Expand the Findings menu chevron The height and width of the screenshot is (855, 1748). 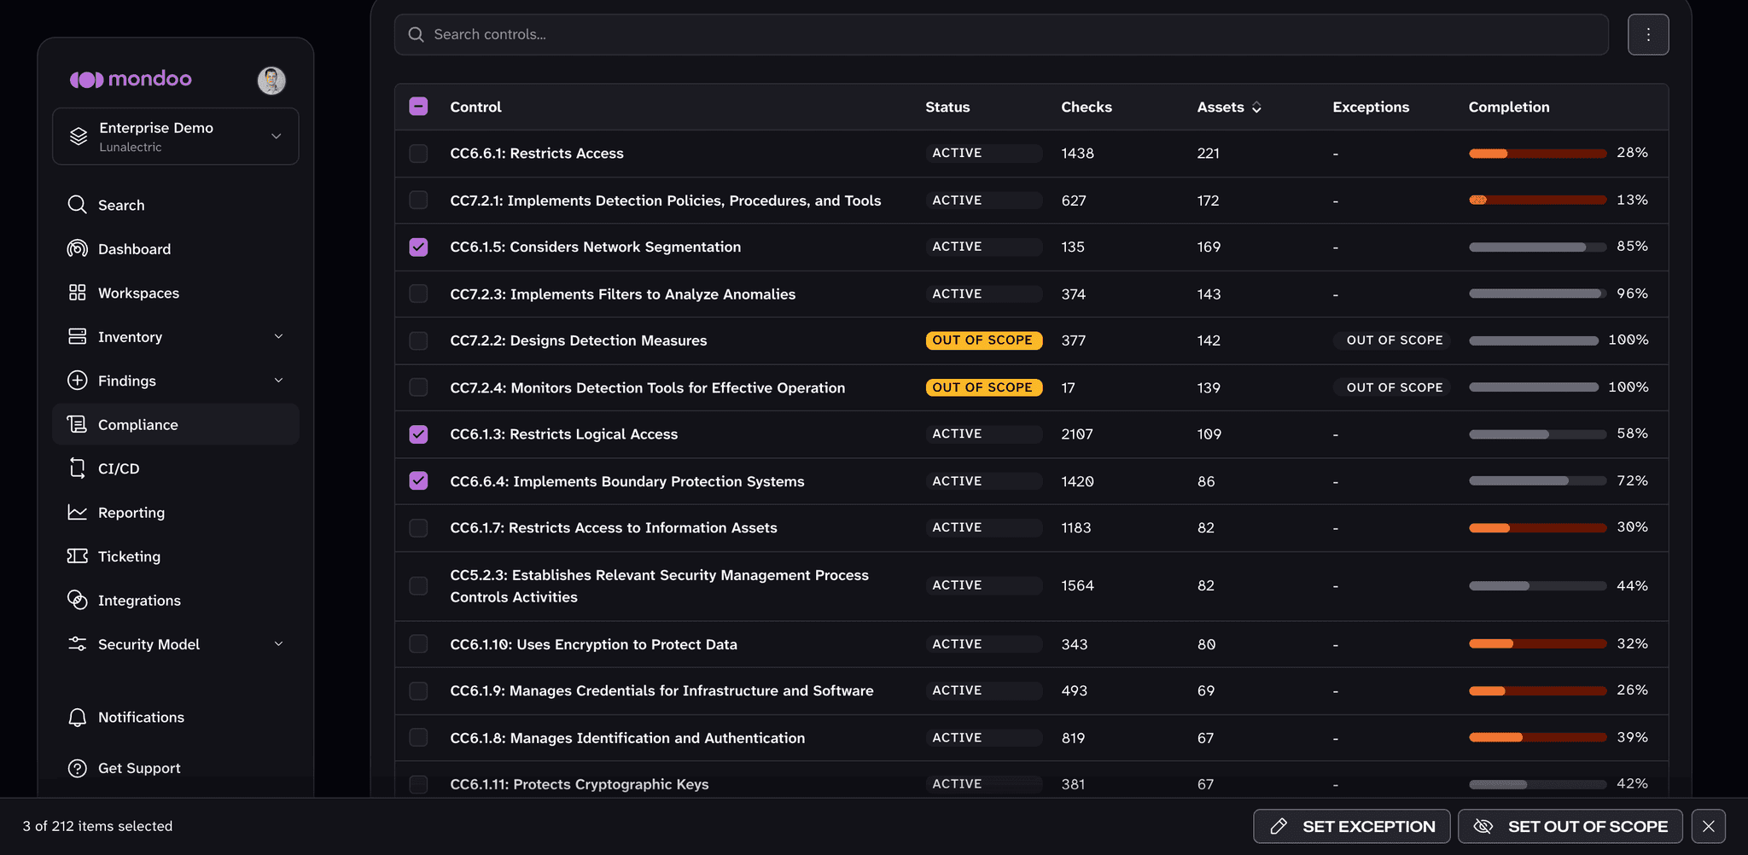click(278, 381)
